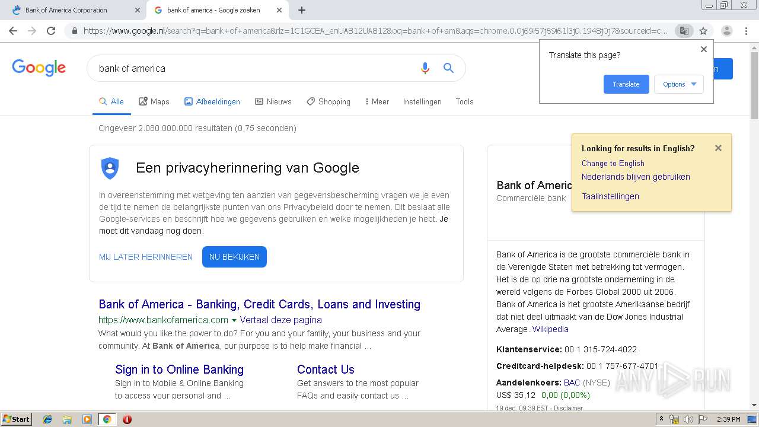759x427 pixels.
Task: Click Change to English link
Action: 613,163
